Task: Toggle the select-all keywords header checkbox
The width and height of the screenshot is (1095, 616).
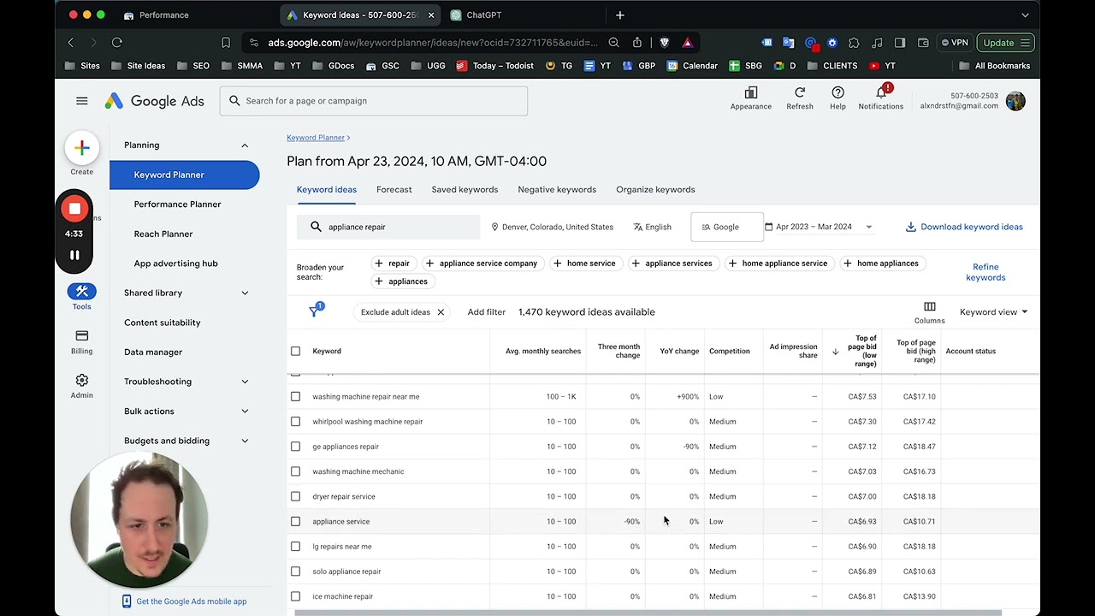Action: pos(295,351)
